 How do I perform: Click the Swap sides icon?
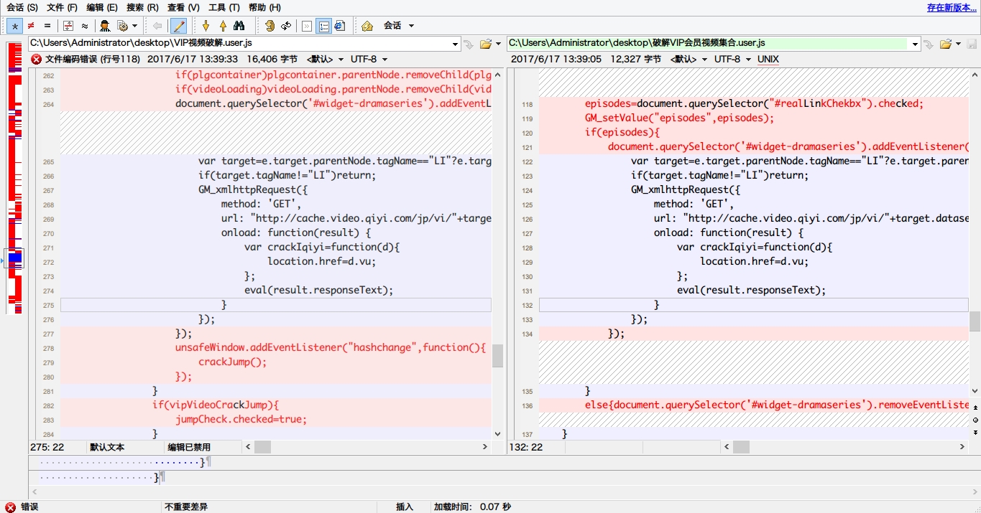coord(270,26)
